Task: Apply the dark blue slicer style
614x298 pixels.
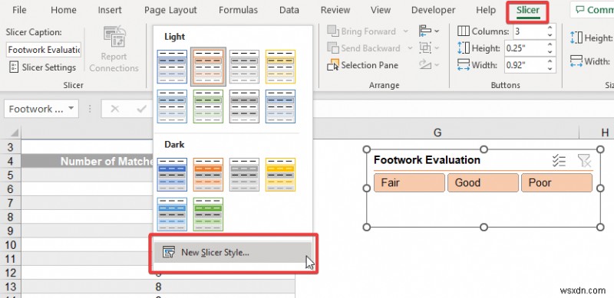Action: [x=172, y=175]
